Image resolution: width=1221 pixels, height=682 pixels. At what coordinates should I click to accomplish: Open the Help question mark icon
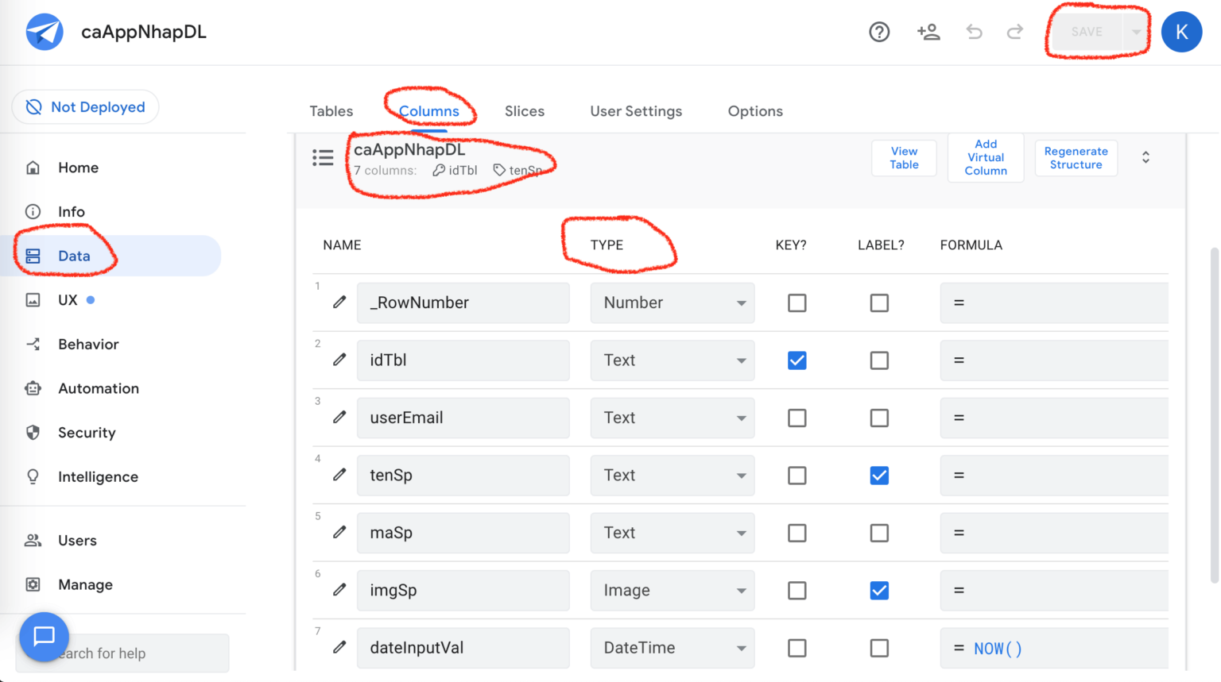pos(879,32)
